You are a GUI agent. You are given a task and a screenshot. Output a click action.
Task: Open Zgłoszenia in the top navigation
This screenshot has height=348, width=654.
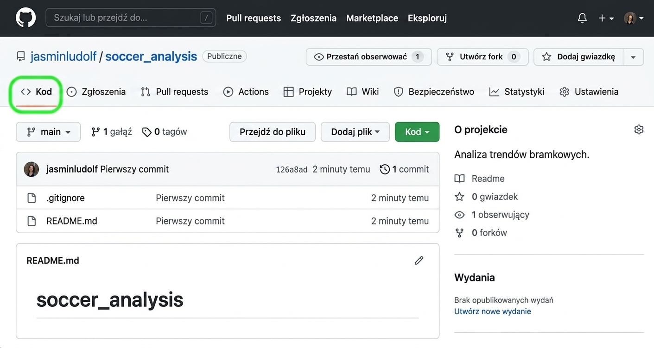[313, 18]
